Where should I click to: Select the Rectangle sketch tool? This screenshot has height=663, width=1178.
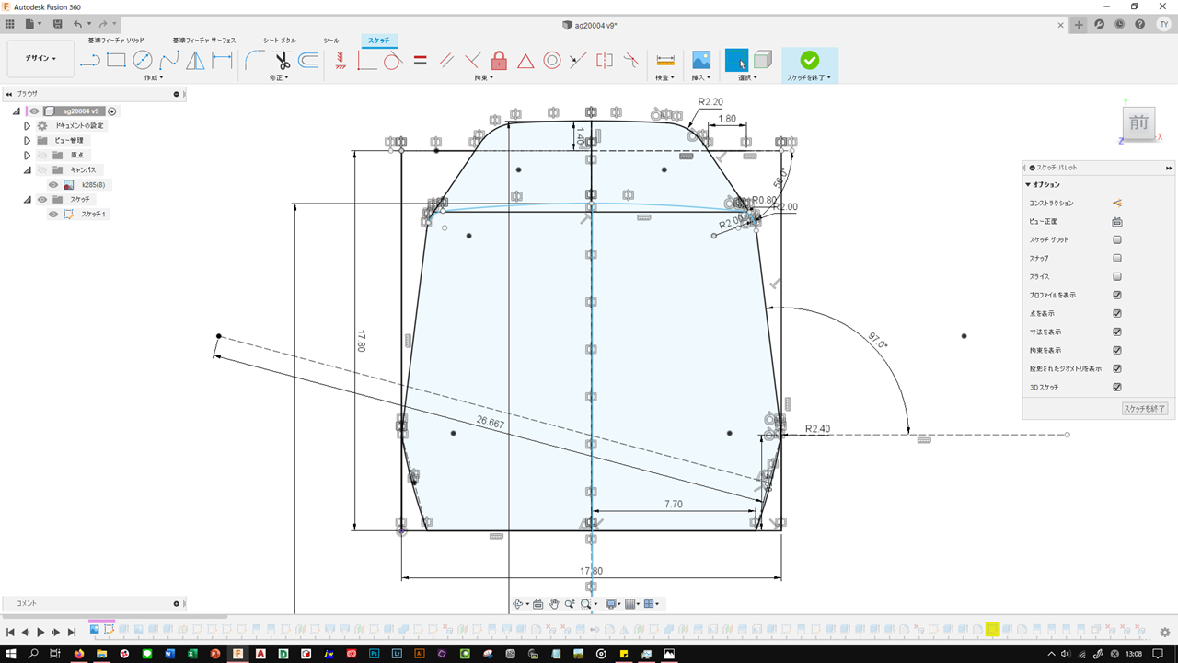(116, 61)
